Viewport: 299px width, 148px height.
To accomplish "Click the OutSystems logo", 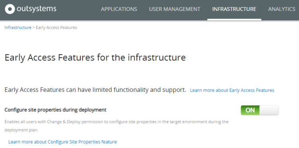I will pos(31,9).
